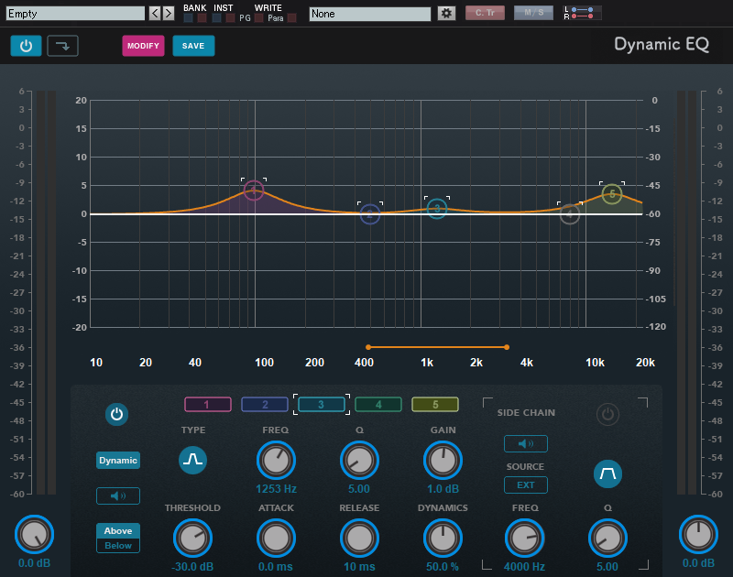Go to the next preset arrow
This screenshot has height=577, width=733.
tap(169, 14)
